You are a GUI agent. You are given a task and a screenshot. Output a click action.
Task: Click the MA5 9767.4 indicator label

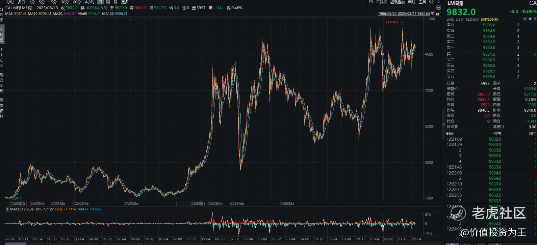[x=16, y=14]
